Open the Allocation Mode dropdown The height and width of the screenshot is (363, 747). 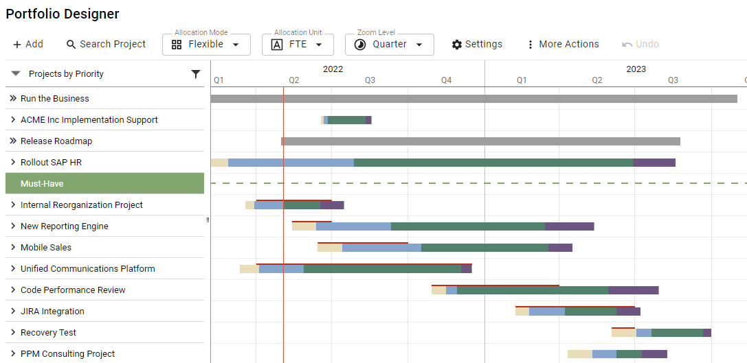tap(206, 45)
